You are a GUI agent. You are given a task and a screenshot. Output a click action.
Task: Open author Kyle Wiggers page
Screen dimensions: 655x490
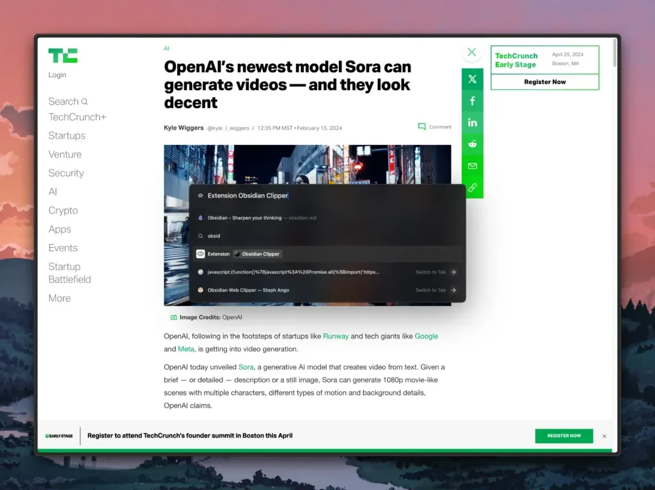(184, 128)
